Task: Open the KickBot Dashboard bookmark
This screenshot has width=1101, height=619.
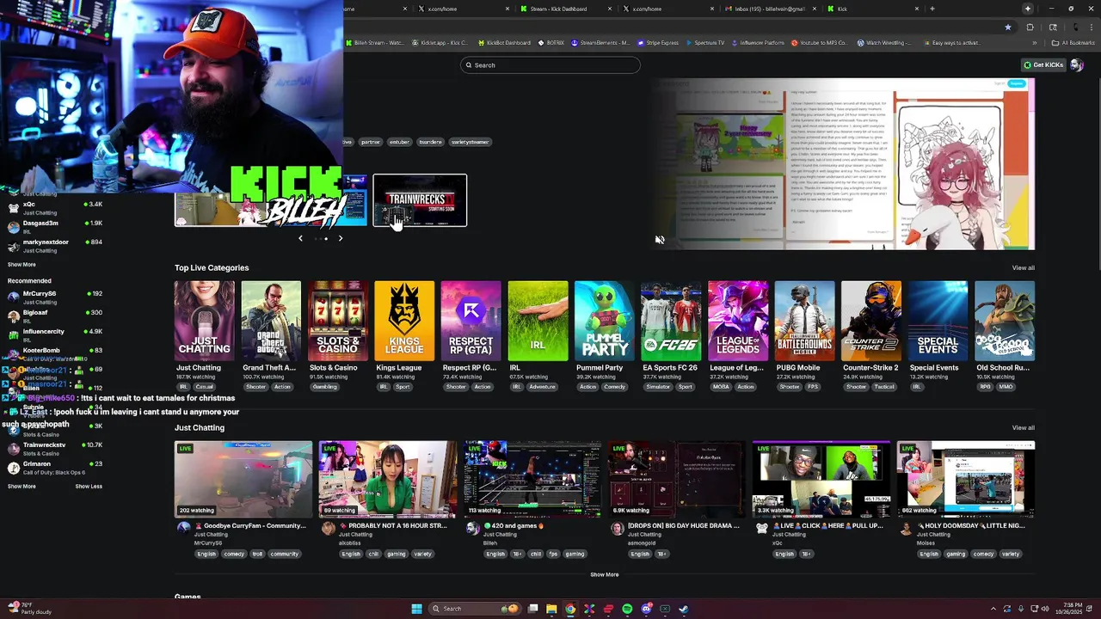Action: point(504,43)
